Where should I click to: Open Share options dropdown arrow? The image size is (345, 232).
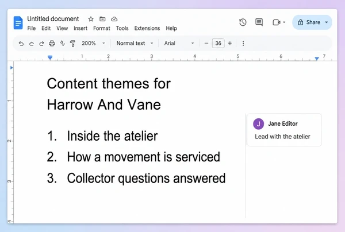pos(327,22)
